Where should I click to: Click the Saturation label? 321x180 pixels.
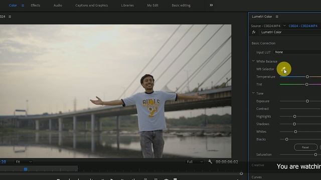(x=264, y=154)
